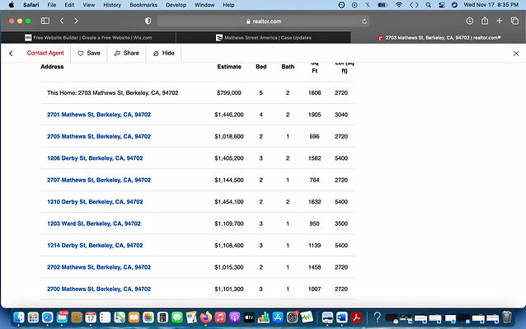
Task: Open Spotlight search in the menu bar
Action: click(x=429, y=5)
